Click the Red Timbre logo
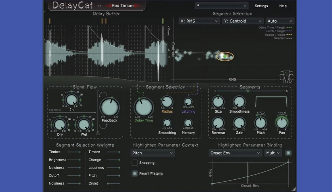This screenshot has height=192, width=332. 123,6
